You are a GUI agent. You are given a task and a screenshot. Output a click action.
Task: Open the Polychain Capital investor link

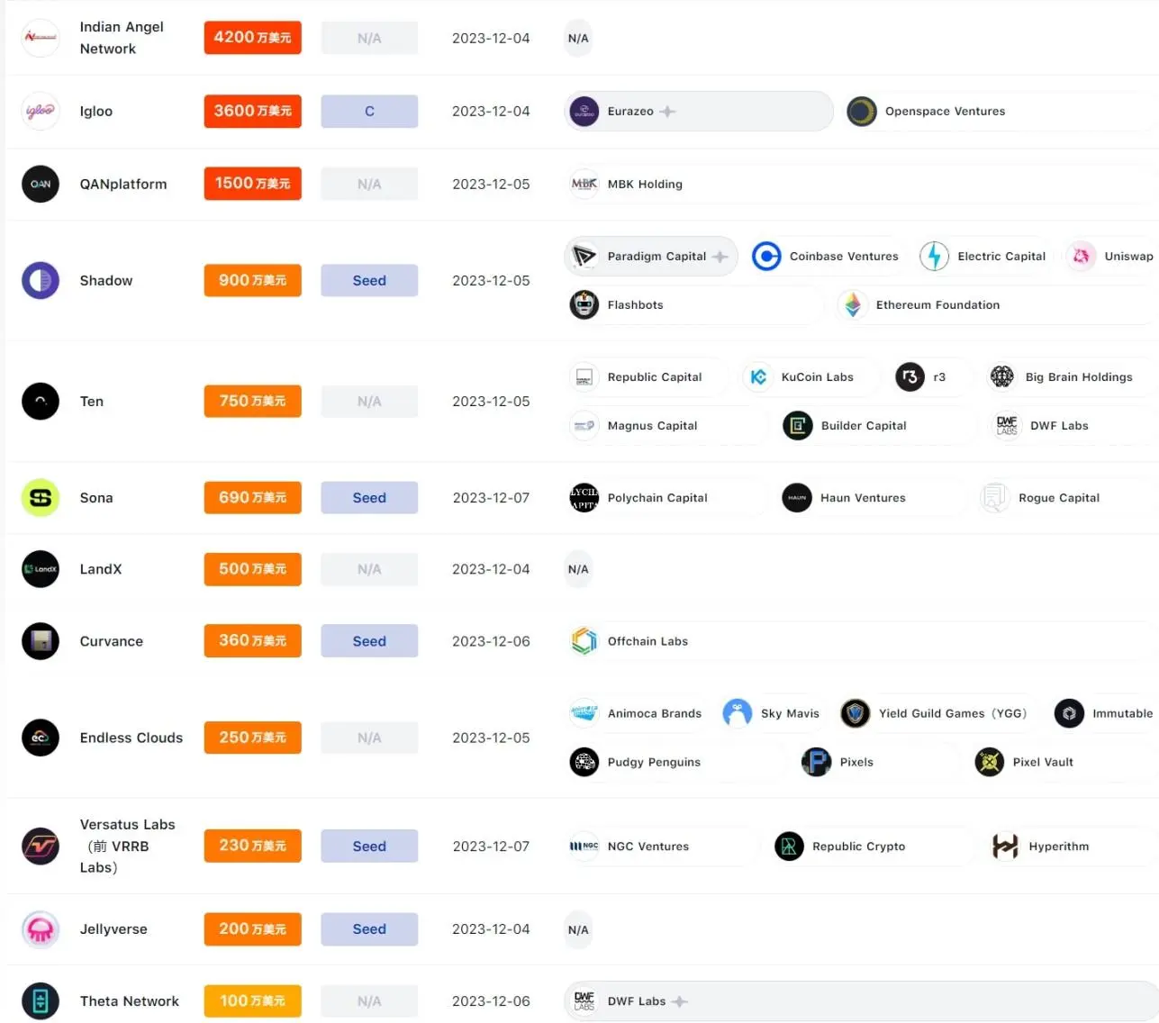pyautogui.click(x=656, y=498)
